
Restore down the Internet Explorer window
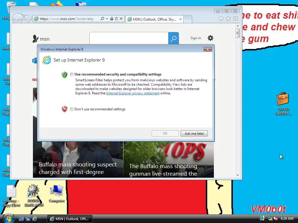[x=226, y=11]
